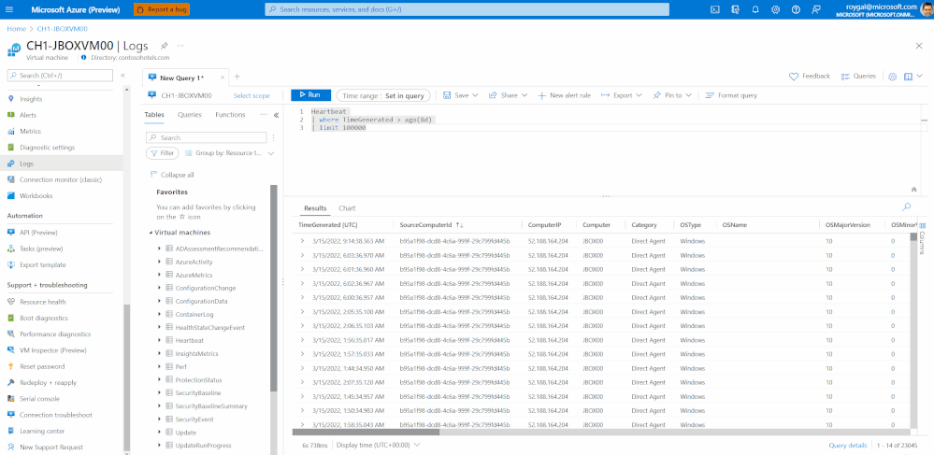This screenshot has height=455, width=934.
Task: Open Resource health in left menu
Action: tap(42, 302)
